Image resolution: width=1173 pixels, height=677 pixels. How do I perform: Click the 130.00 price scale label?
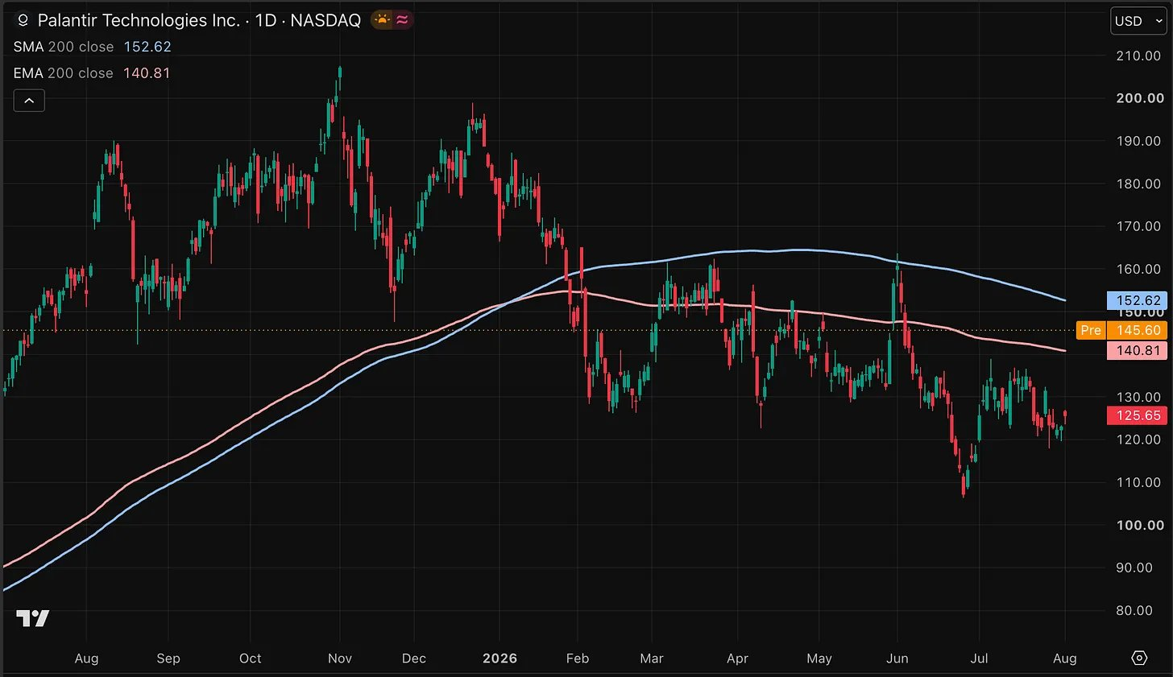click(x=1138, y=397)
